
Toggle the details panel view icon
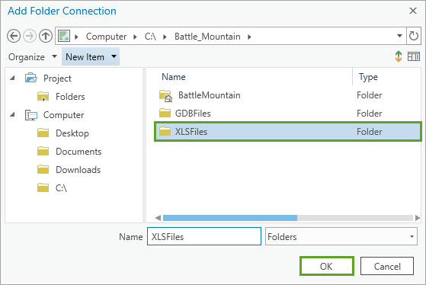(x=414, y=56)
